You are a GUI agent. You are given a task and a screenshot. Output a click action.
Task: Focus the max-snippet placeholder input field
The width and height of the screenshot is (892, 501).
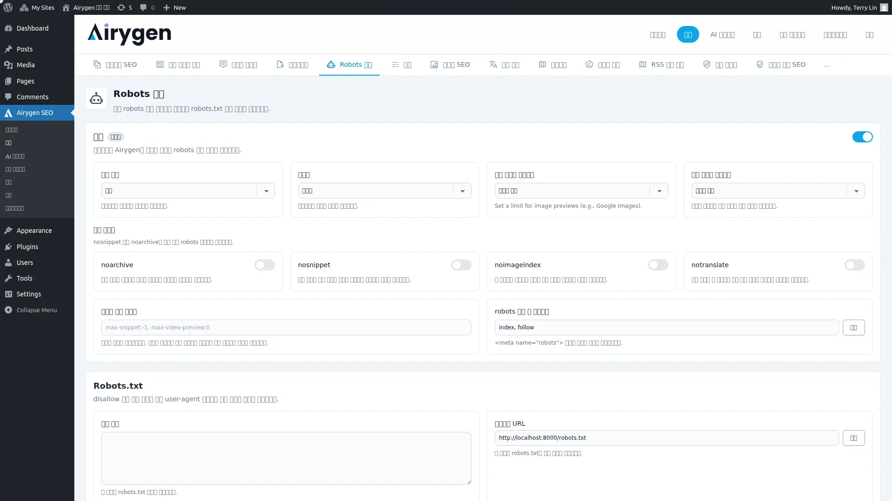[x=286, y=328]
